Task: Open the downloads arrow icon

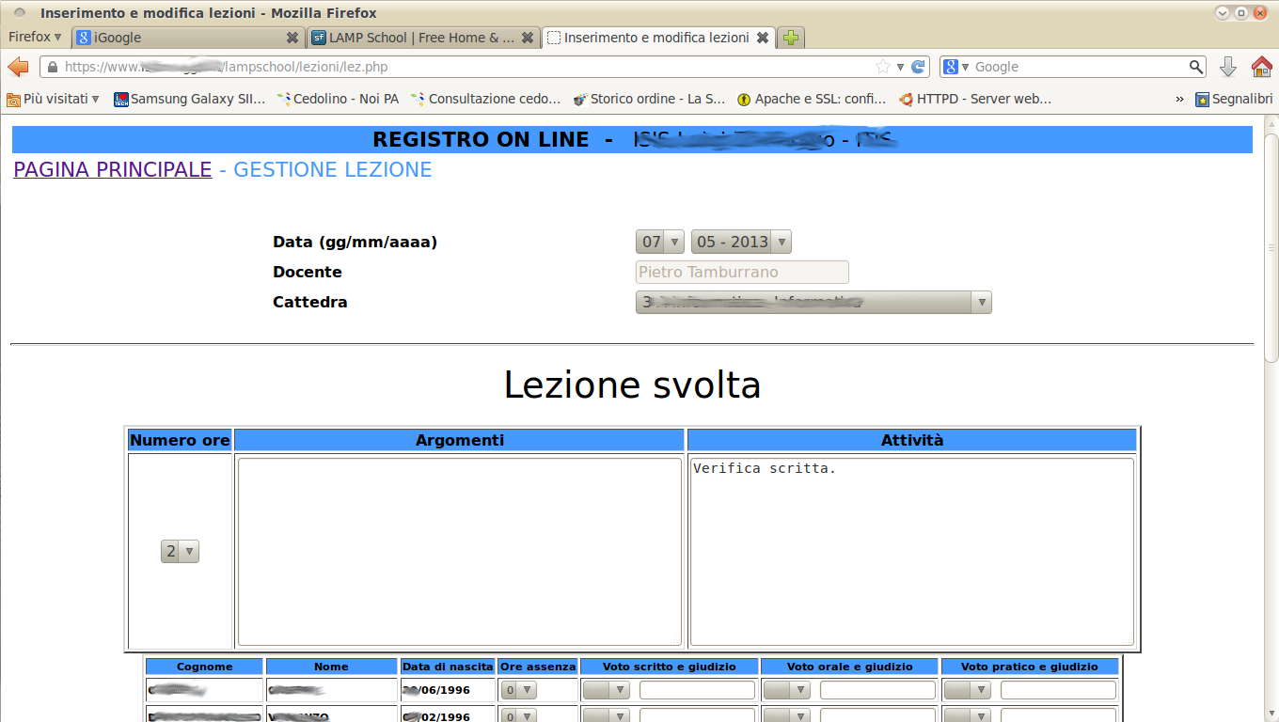Action: click(1228, 67)
